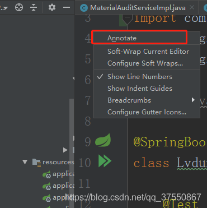207x208 pixels.
Task: Open project panel settings gear
Action: 52,7
